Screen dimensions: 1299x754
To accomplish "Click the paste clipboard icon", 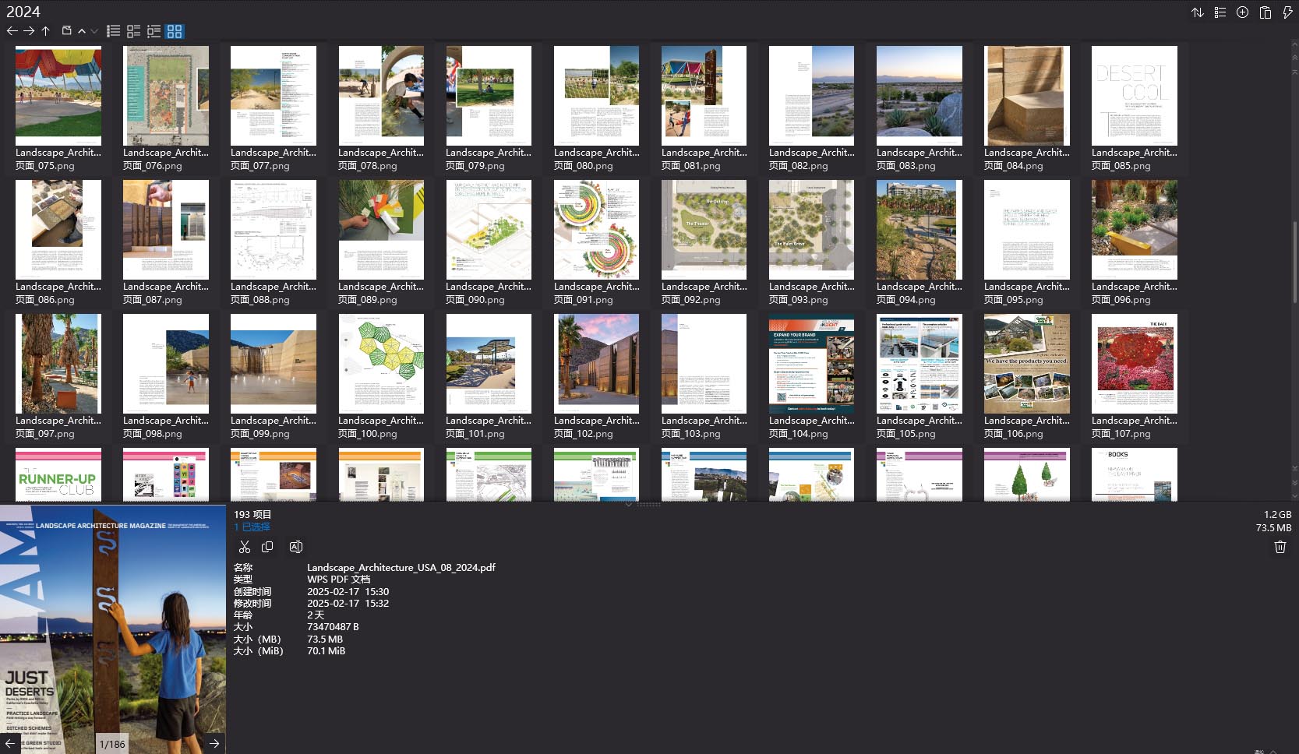I will tap(1264, 12).
